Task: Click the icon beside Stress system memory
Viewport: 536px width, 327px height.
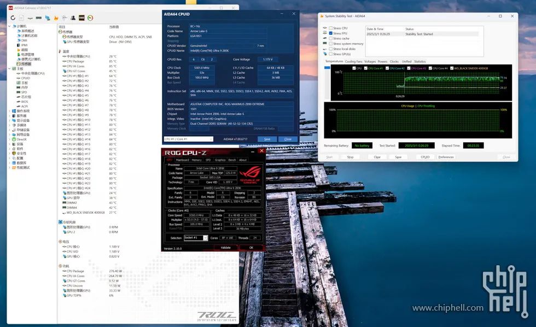Action: (x=325, y=43)
